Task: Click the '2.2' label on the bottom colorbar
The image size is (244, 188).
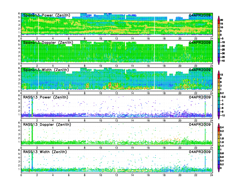Action: (x=222, y=131)
